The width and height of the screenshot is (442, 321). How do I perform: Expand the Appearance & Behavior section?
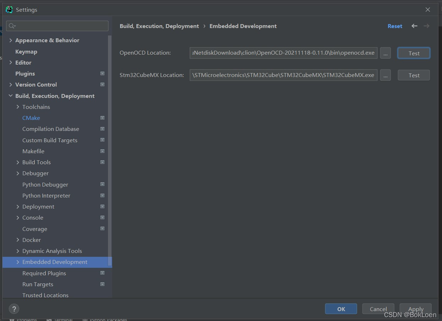click(10, 40)
